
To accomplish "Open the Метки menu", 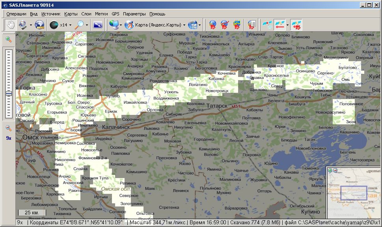I will click(101, 14).
